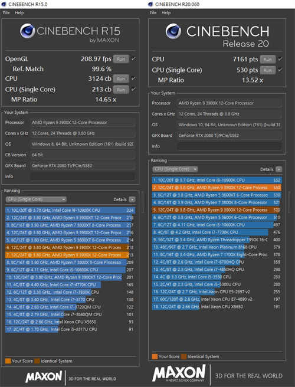Click the Processor field in R15 system info
This screenshot has height=387, width=295.
pyautogui.click(x=83, y=123)
